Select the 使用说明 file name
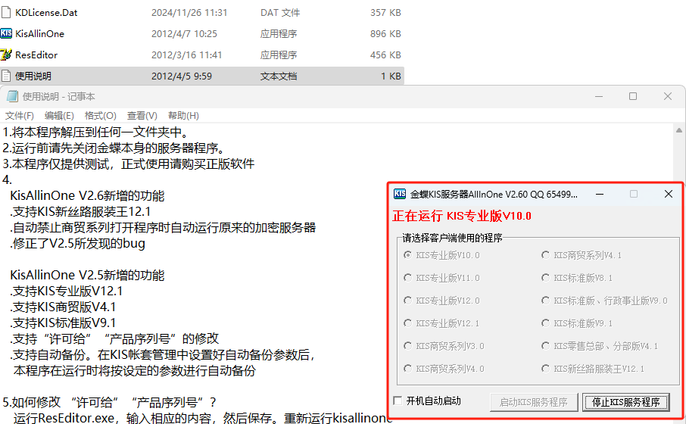This screenshot has width=686, height=424. 33,76
